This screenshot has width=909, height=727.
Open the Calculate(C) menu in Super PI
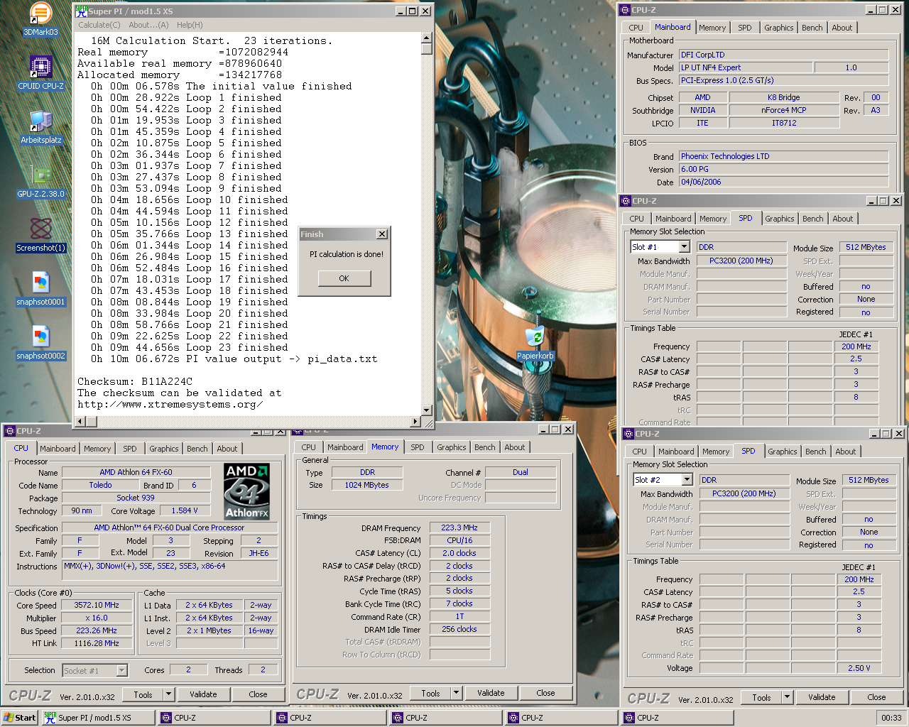(99, 25)
